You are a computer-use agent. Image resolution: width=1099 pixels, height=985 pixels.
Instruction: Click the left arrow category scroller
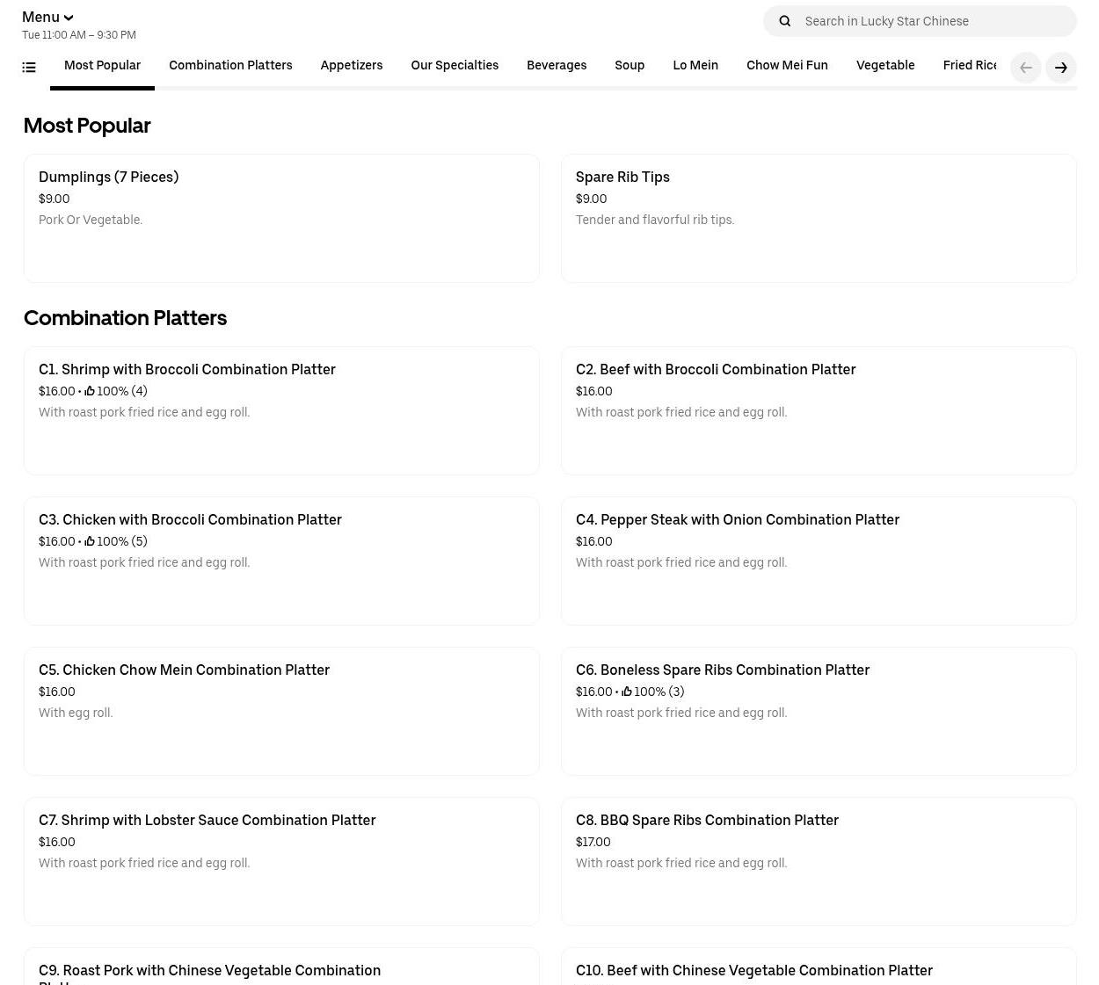click(1025, 68)
